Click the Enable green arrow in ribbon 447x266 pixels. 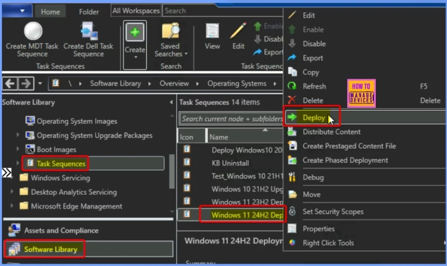point(258,26)
